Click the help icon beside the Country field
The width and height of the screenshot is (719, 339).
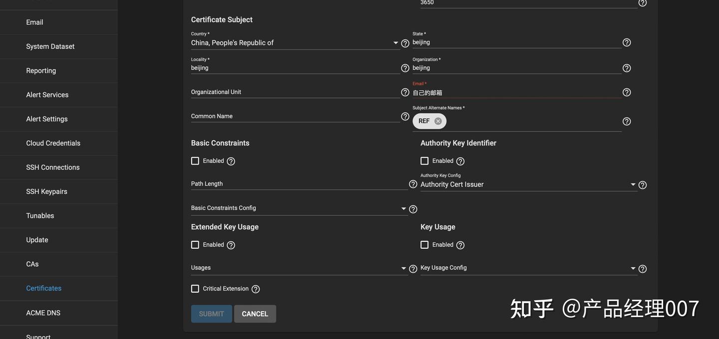click(405, 43)
